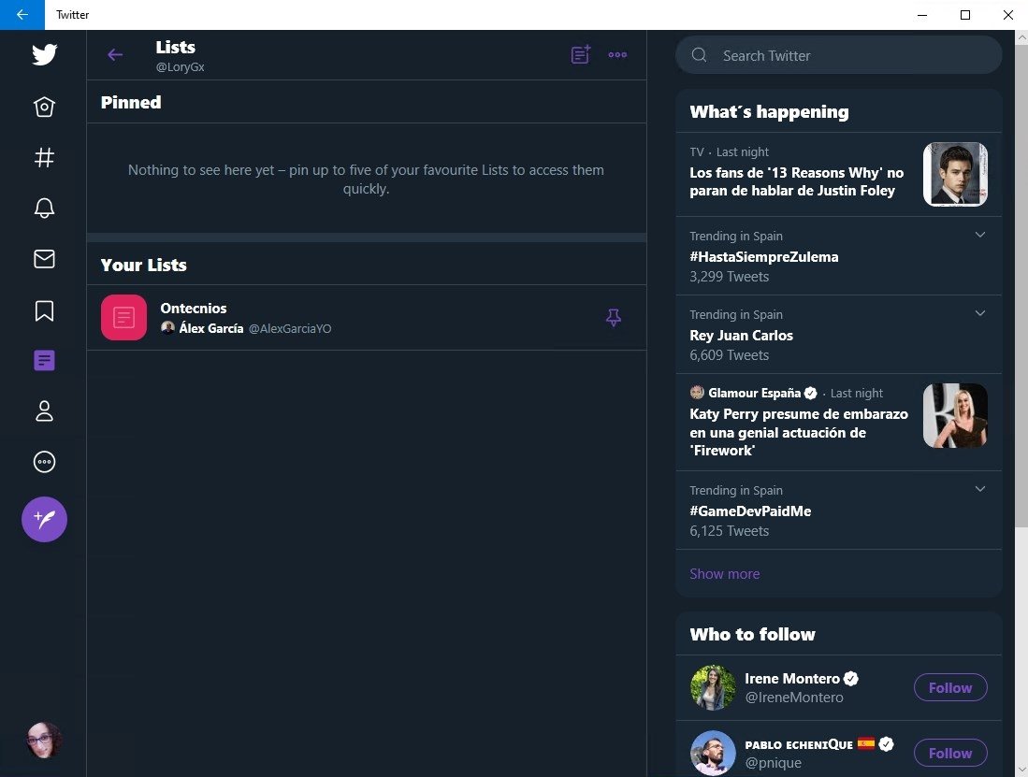Click the Twitter bird logo

(44, 54)
